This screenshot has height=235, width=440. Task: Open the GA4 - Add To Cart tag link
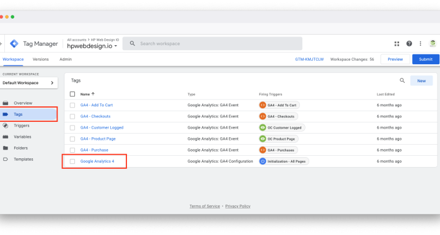coord(97,105)
